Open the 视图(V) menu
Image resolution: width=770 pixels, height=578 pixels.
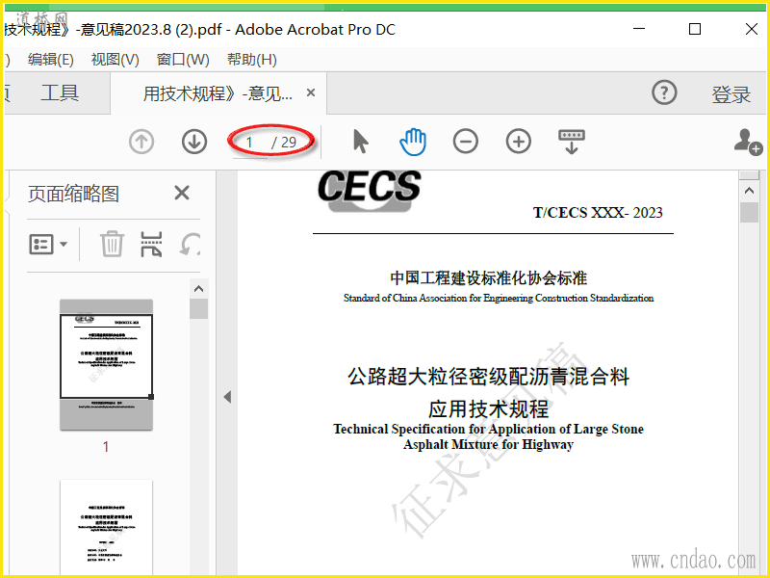pos(115,60)
